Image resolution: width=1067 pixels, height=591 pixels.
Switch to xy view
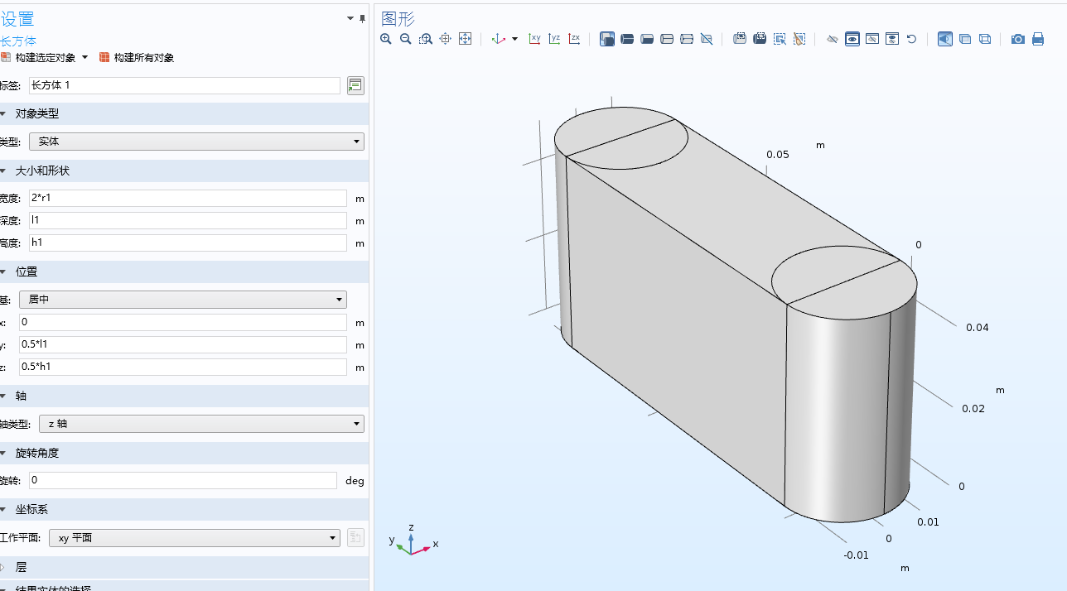(535, 39)
